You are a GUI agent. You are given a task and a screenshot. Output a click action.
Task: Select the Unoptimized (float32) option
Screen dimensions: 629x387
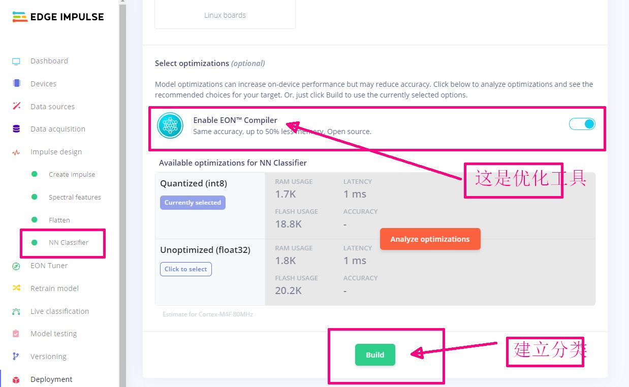pos(185,269)
